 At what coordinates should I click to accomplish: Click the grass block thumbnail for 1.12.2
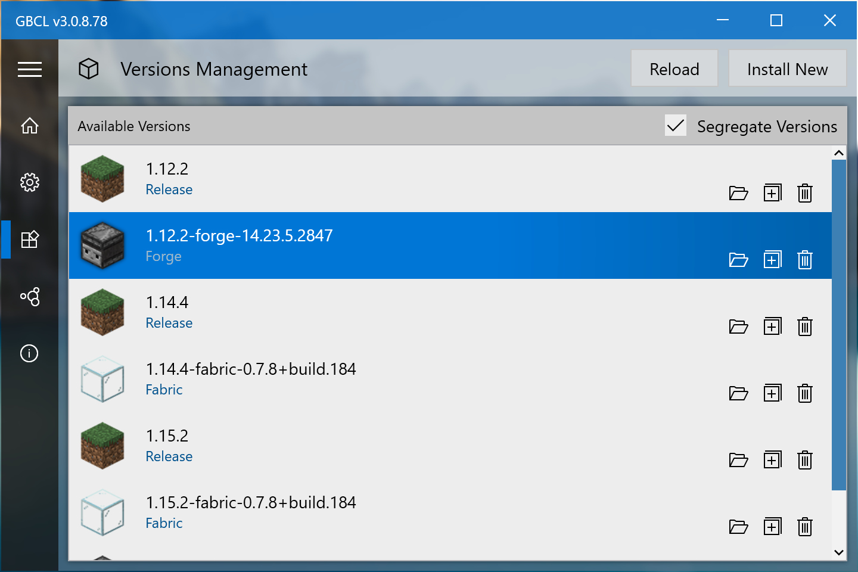[102, 179]
